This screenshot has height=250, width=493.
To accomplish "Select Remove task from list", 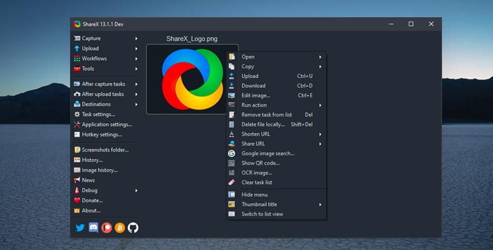I will [x=276, y=115].
